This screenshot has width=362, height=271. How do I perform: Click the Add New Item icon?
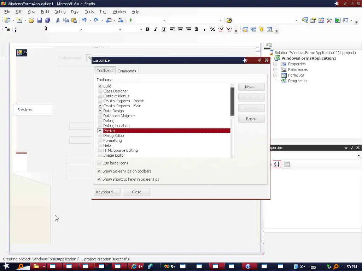tap(20, 20)
